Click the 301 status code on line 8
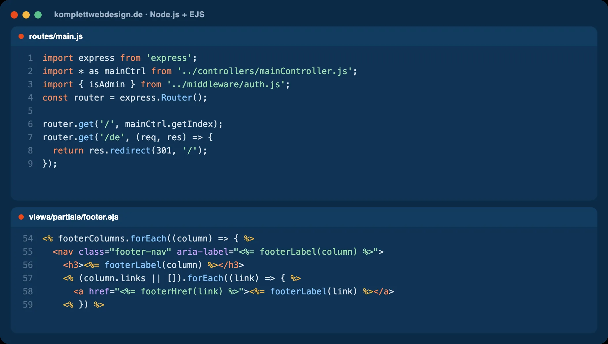 pos(164,150)
